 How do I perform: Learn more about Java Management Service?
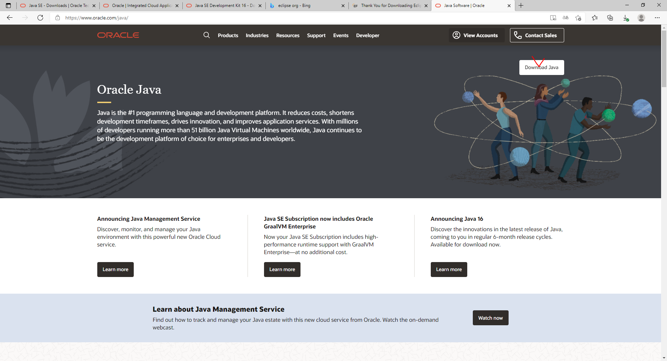115,269
